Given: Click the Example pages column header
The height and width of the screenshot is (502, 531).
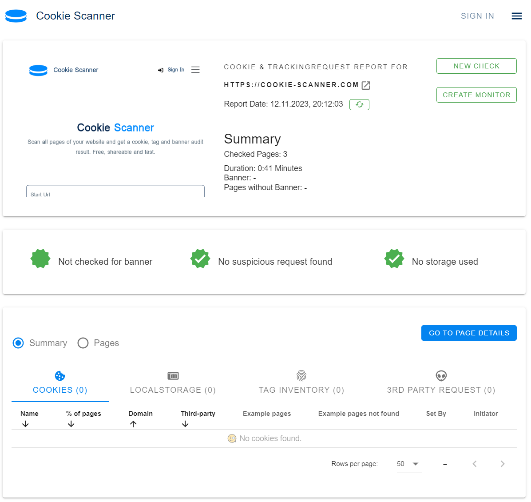Looking at the screenshot, I should (267, 414).
